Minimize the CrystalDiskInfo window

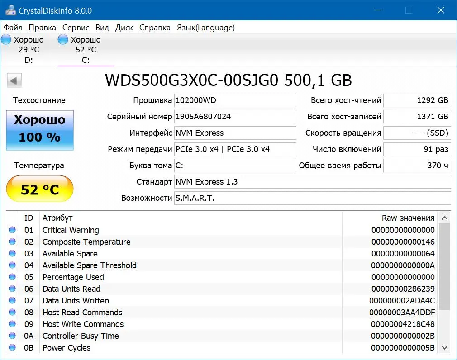click(x=377, y=10)
